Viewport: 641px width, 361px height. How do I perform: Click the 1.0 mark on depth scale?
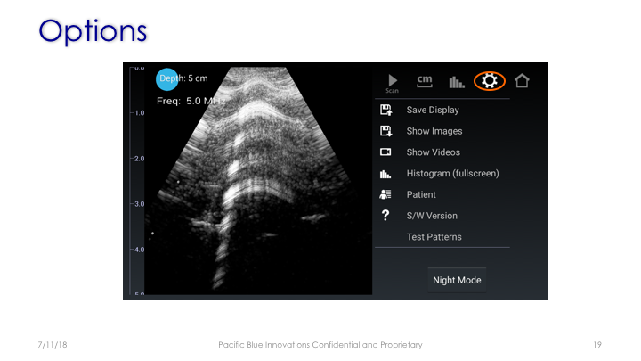click(139, 113)
